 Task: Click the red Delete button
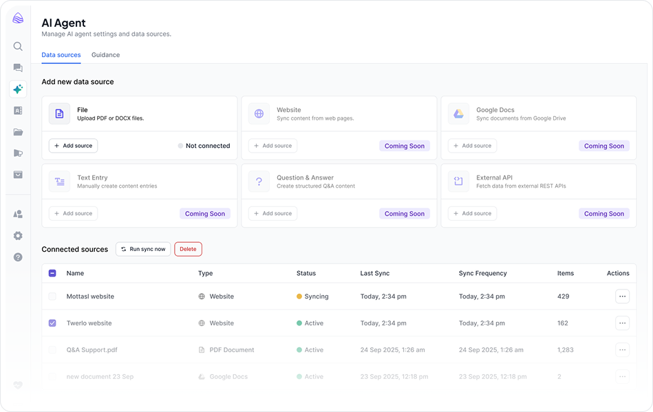(x=188, y=249)
